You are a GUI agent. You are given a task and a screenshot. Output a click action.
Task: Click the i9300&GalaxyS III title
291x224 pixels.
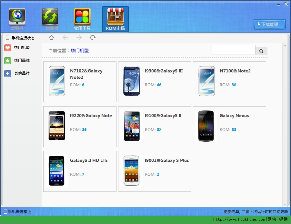pos(164,71)
